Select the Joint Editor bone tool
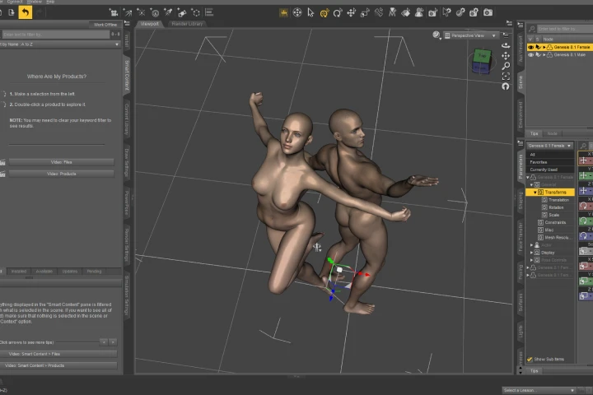This screenshot has height=395, width=593. pyautogui.click(x=379, y=12)
